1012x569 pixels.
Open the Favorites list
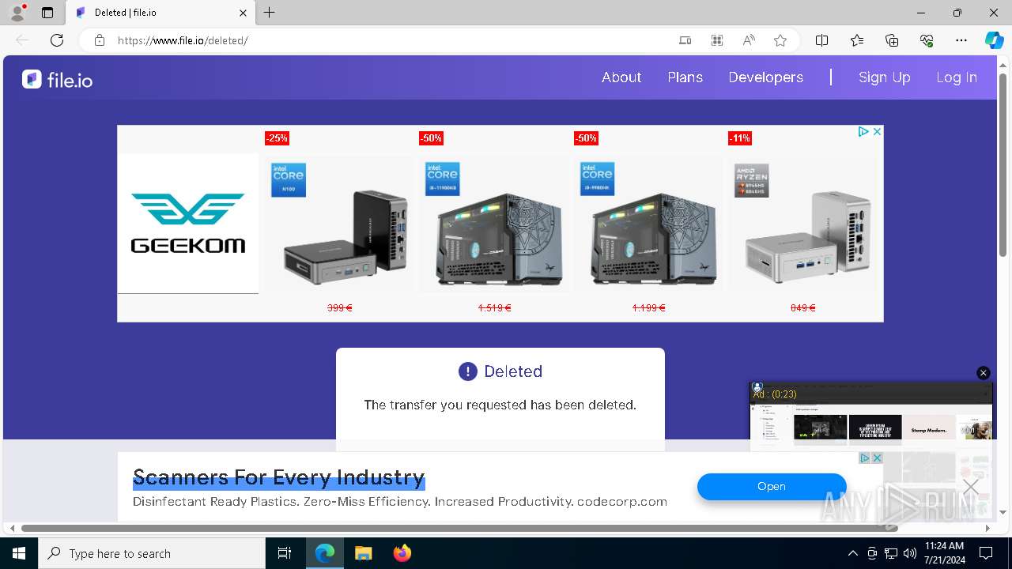[857, 40]
